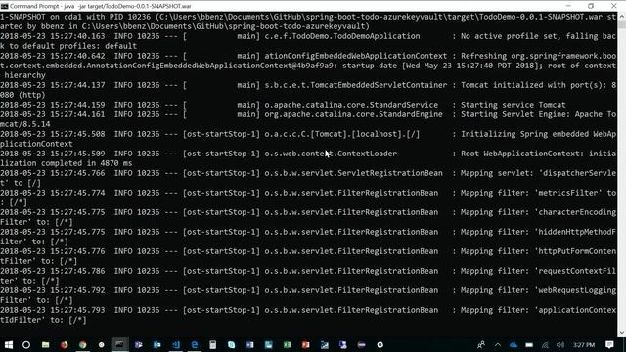Screen dimensions: 626x352
Task: Open PowerPoint from the taskbar
Action: [306, 345]
